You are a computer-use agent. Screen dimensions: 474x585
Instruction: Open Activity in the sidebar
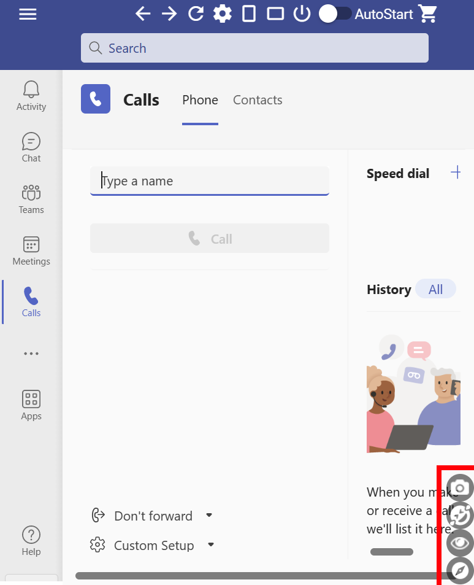(31, 96)
